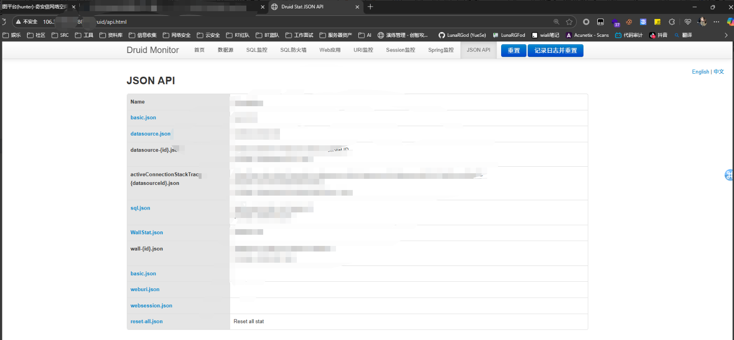Screen dimensions: 734x340
Task: Reload the page with the refresh icon
Action: [x=3, y=22]
